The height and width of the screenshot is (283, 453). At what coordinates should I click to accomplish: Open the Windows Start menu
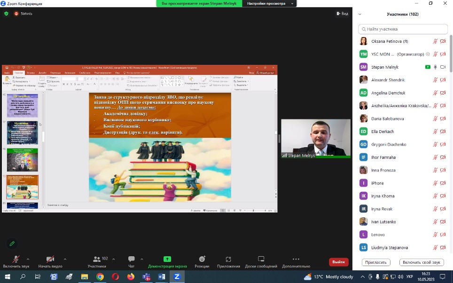click(x=8, y=276)
